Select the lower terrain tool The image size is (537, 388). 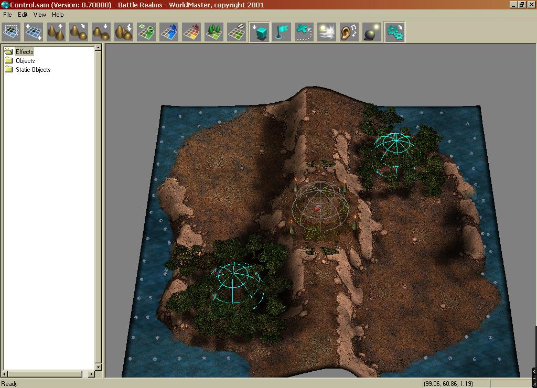[x=101, y=32]
